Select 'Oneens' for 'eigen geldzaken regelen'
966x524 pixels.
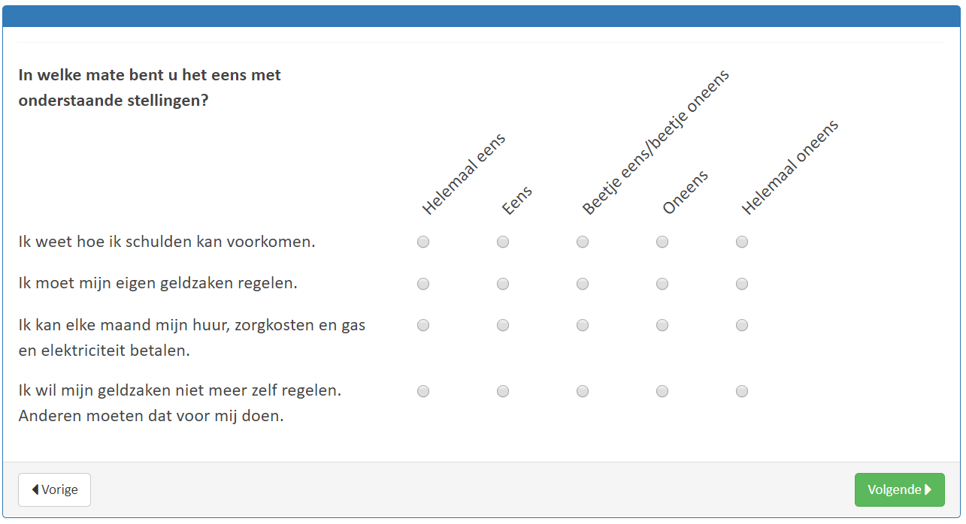pos(662,284)
